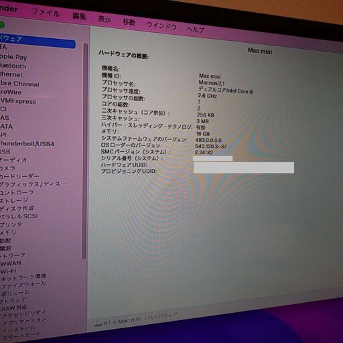Select Apple Pay in the sidebar
Viewport: 343px width, 343px height.
click(x=13, y=57)
